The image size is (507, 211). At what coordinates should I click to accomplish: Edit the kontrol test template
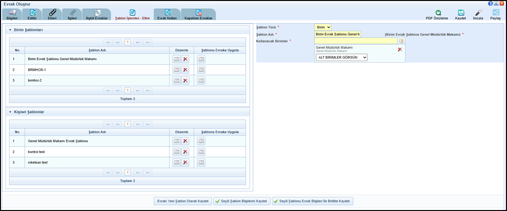click(177, 151)
